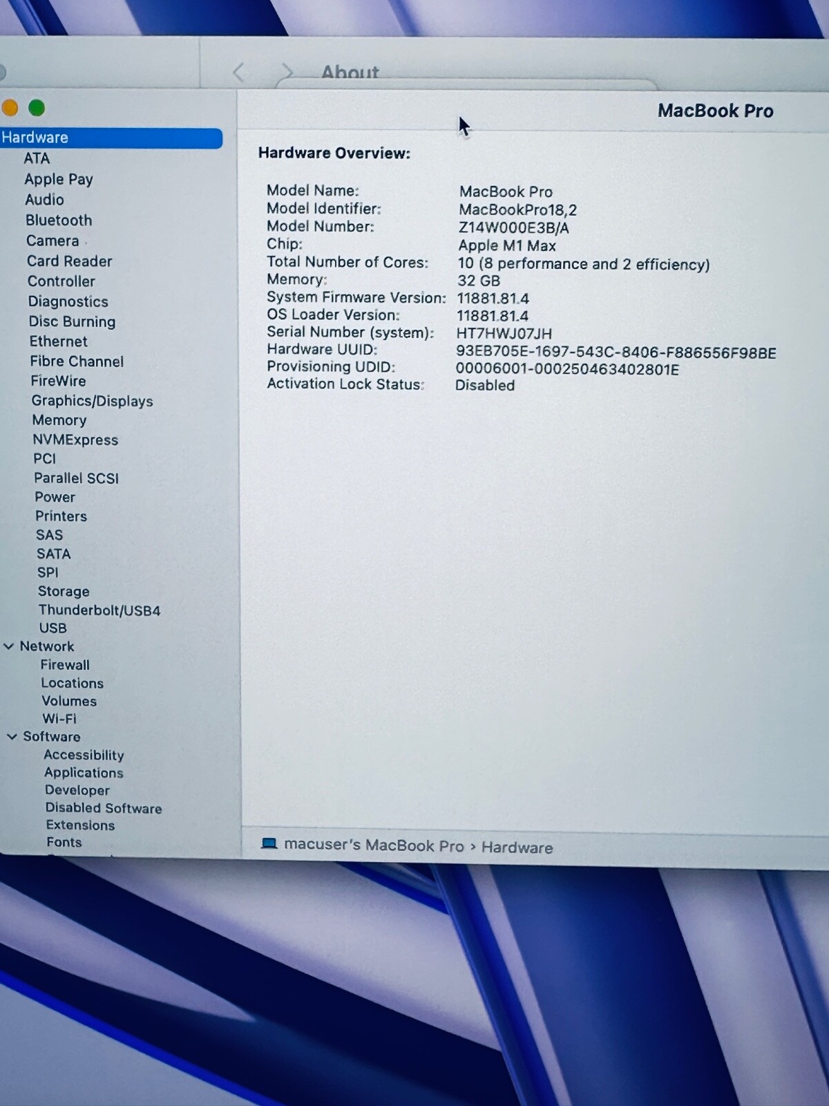
Task: Select Camera in the sidebar
Action: 53,241
